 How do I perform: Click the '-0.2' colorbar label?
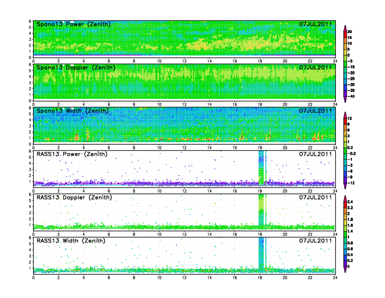click(351, 153)
